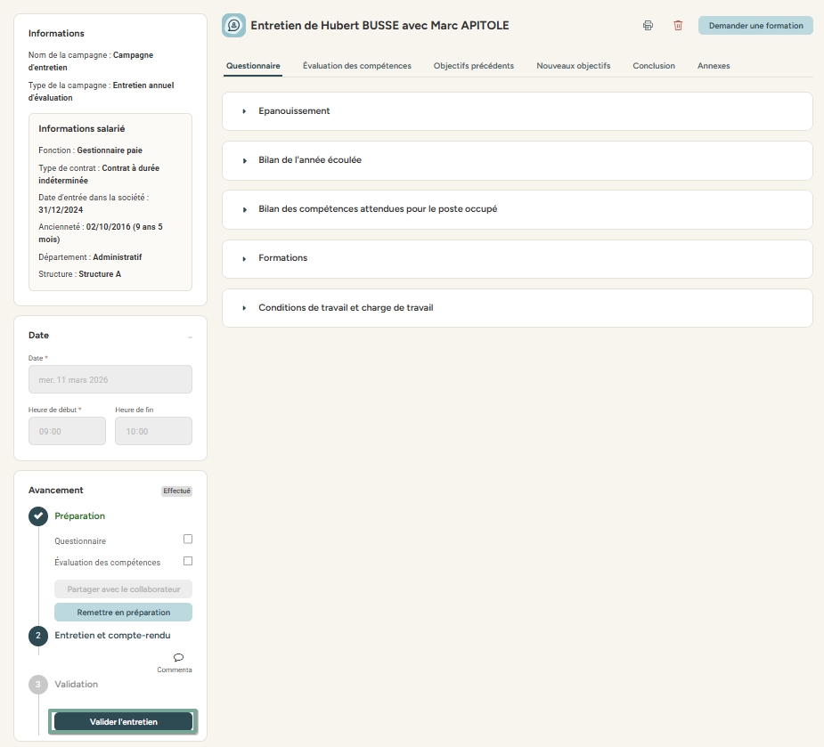Click the step 3 Validation circle icon

click(x=38, y=685)
